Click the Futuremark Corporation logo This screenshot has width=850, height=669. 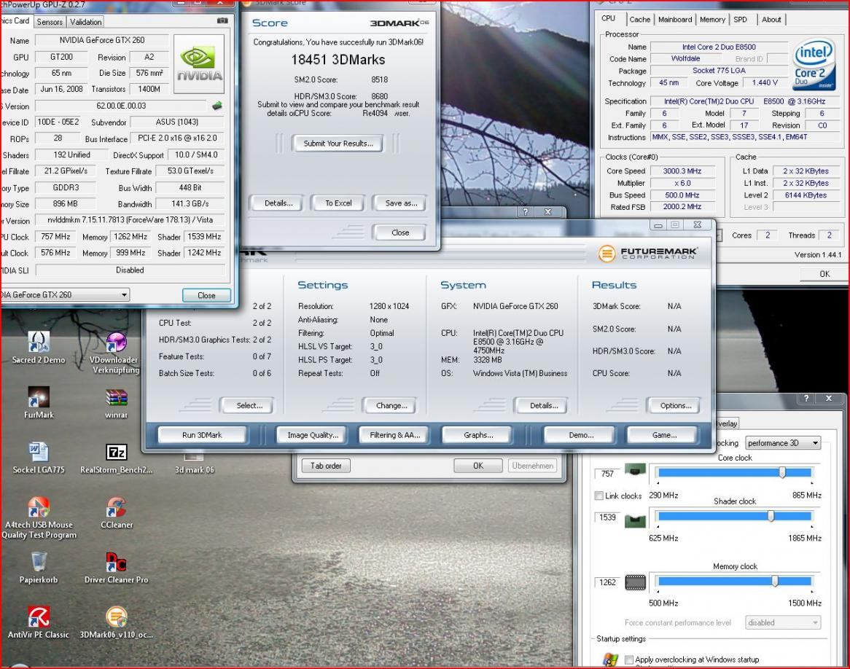(648, 253)
